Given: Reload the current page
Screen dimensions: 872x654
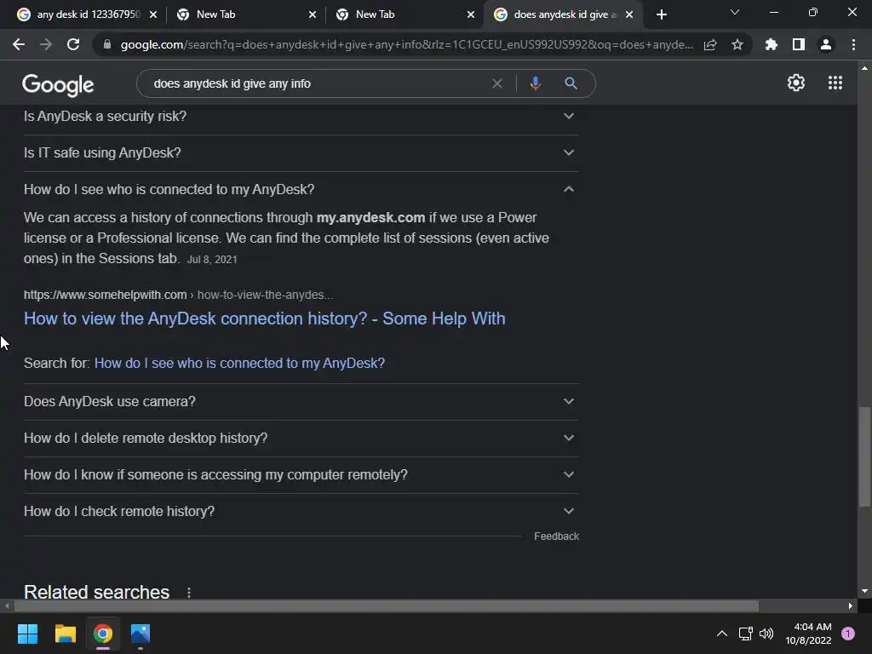Looking at the screenshot, I should coord(73,44).
